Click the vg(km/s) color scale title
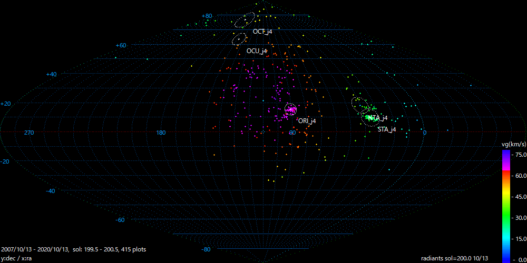The height and width of the screenshot is (263, 527). (x=513, y=144)
